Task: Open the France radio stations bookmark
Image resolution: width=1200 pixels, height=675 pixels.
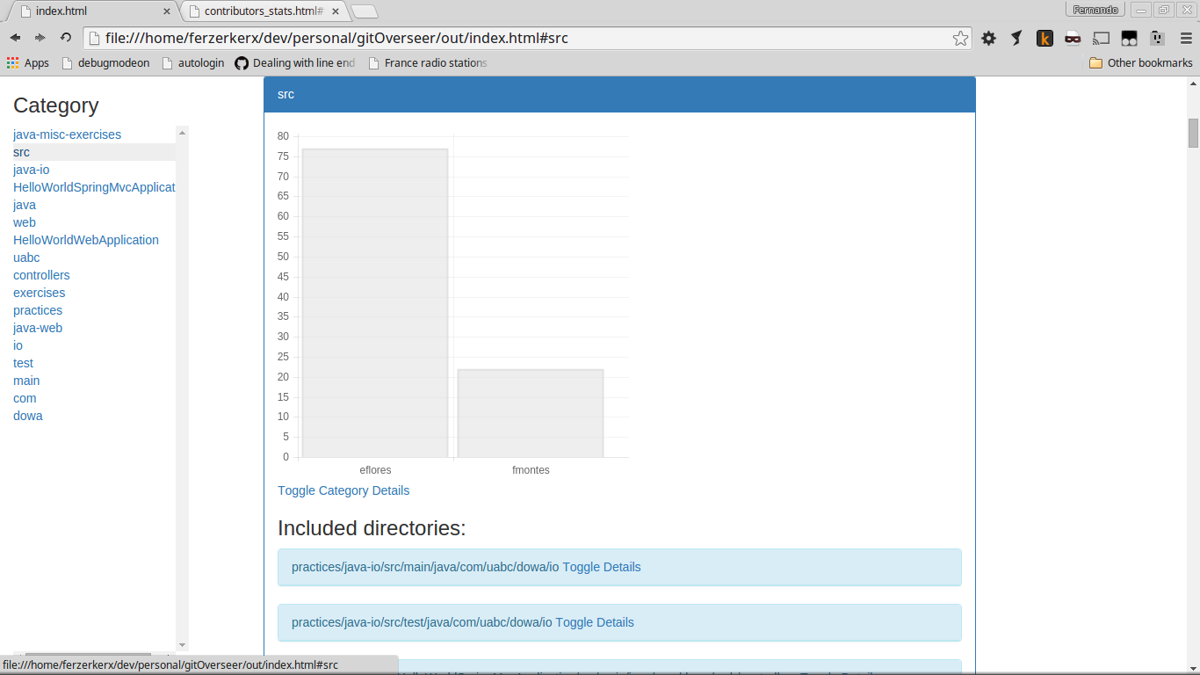Action: [x=427, y=62]
